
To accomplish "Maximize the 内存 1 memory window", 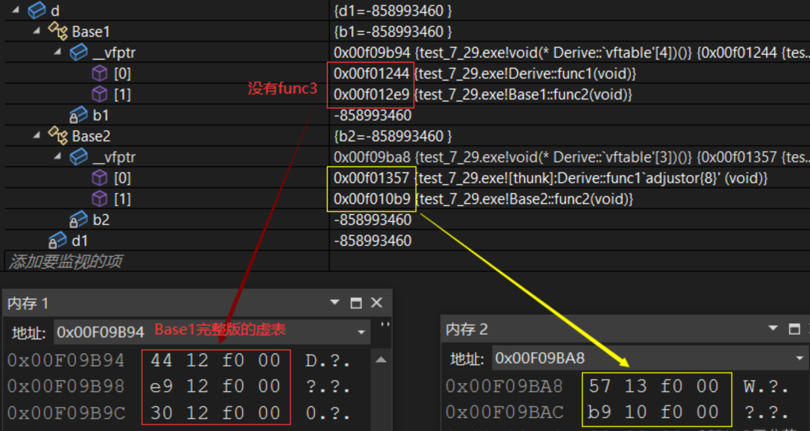I will click(x=356, y=303).
